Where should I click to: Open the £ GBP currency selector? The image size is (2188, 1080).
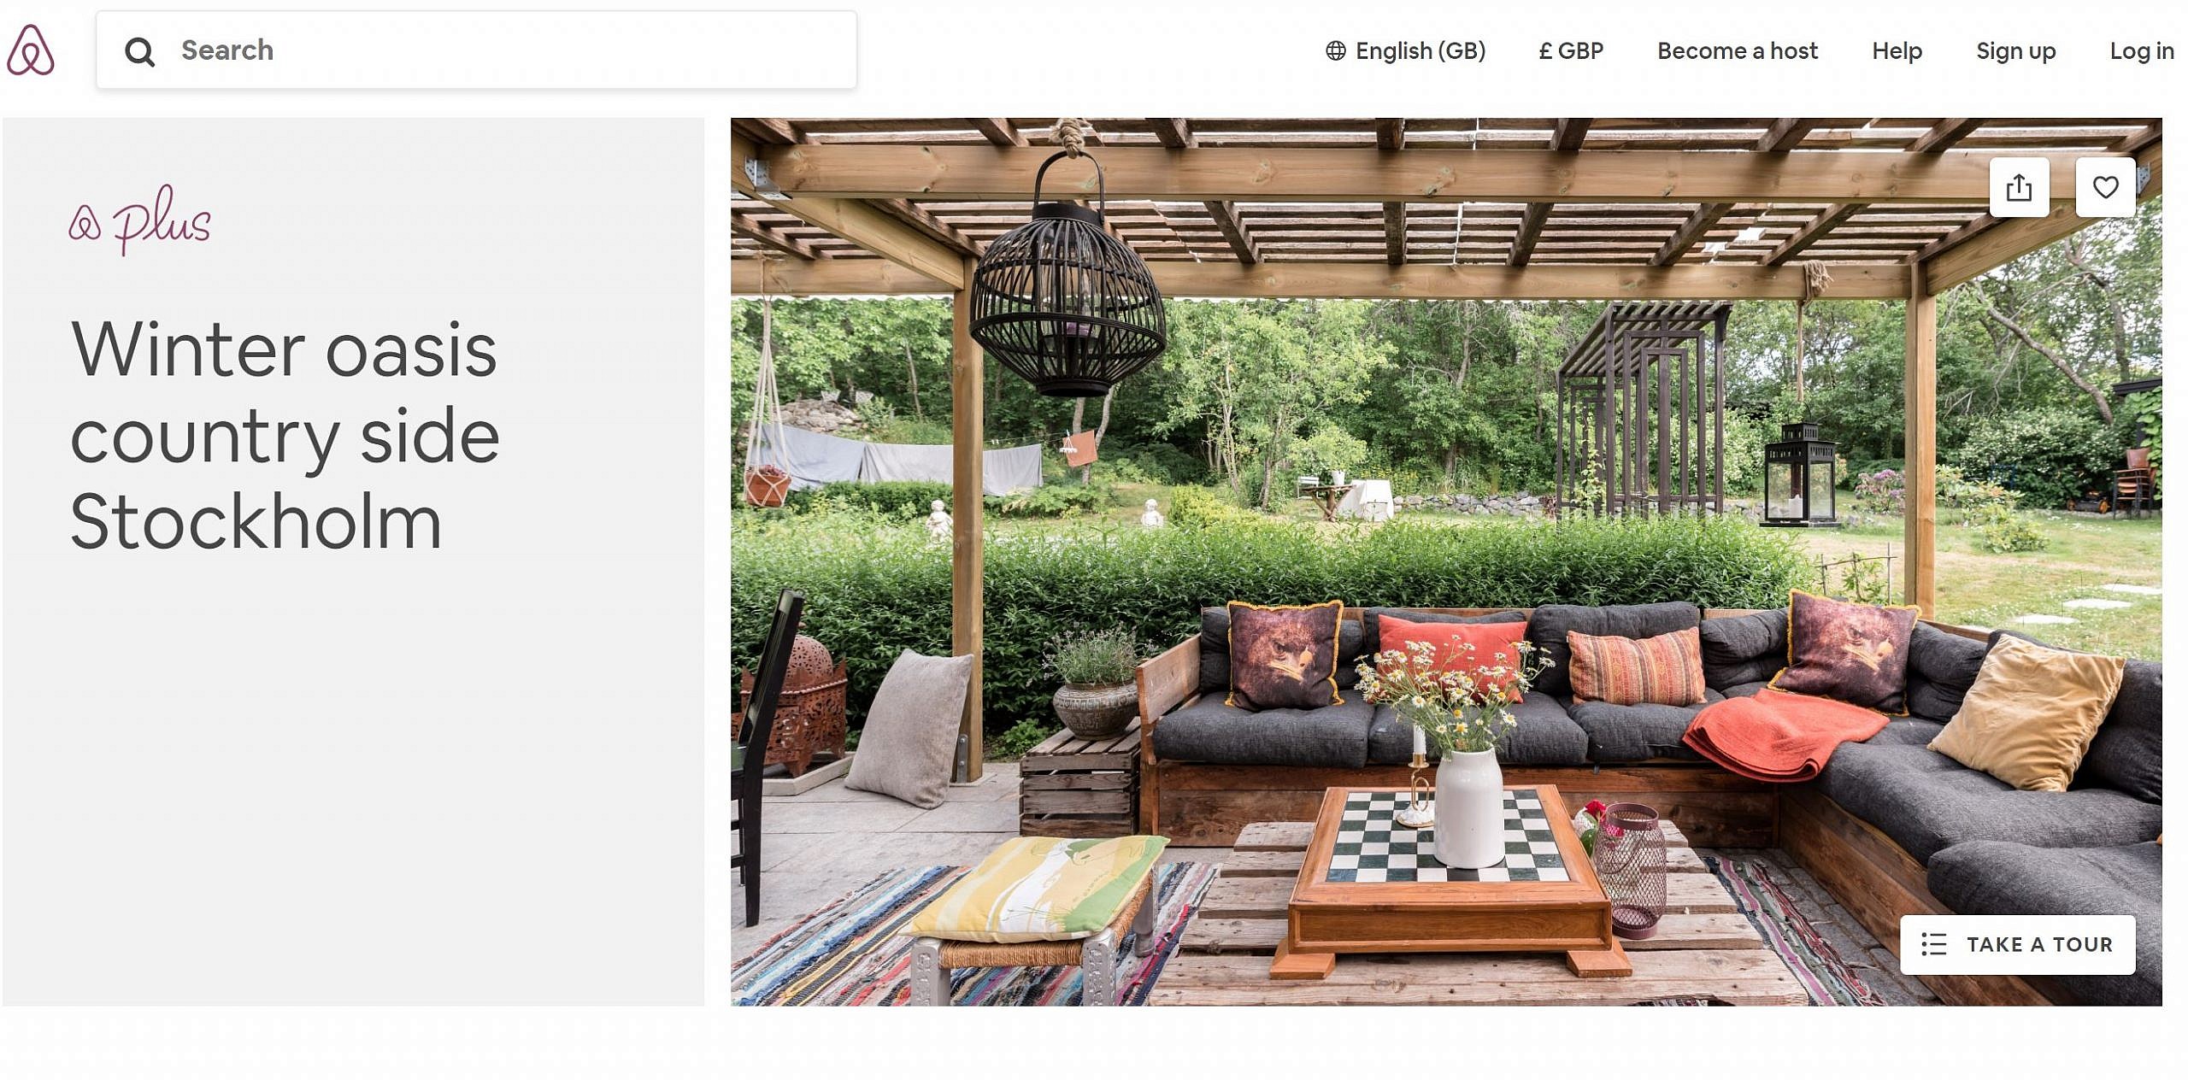tap(1571, 50)
